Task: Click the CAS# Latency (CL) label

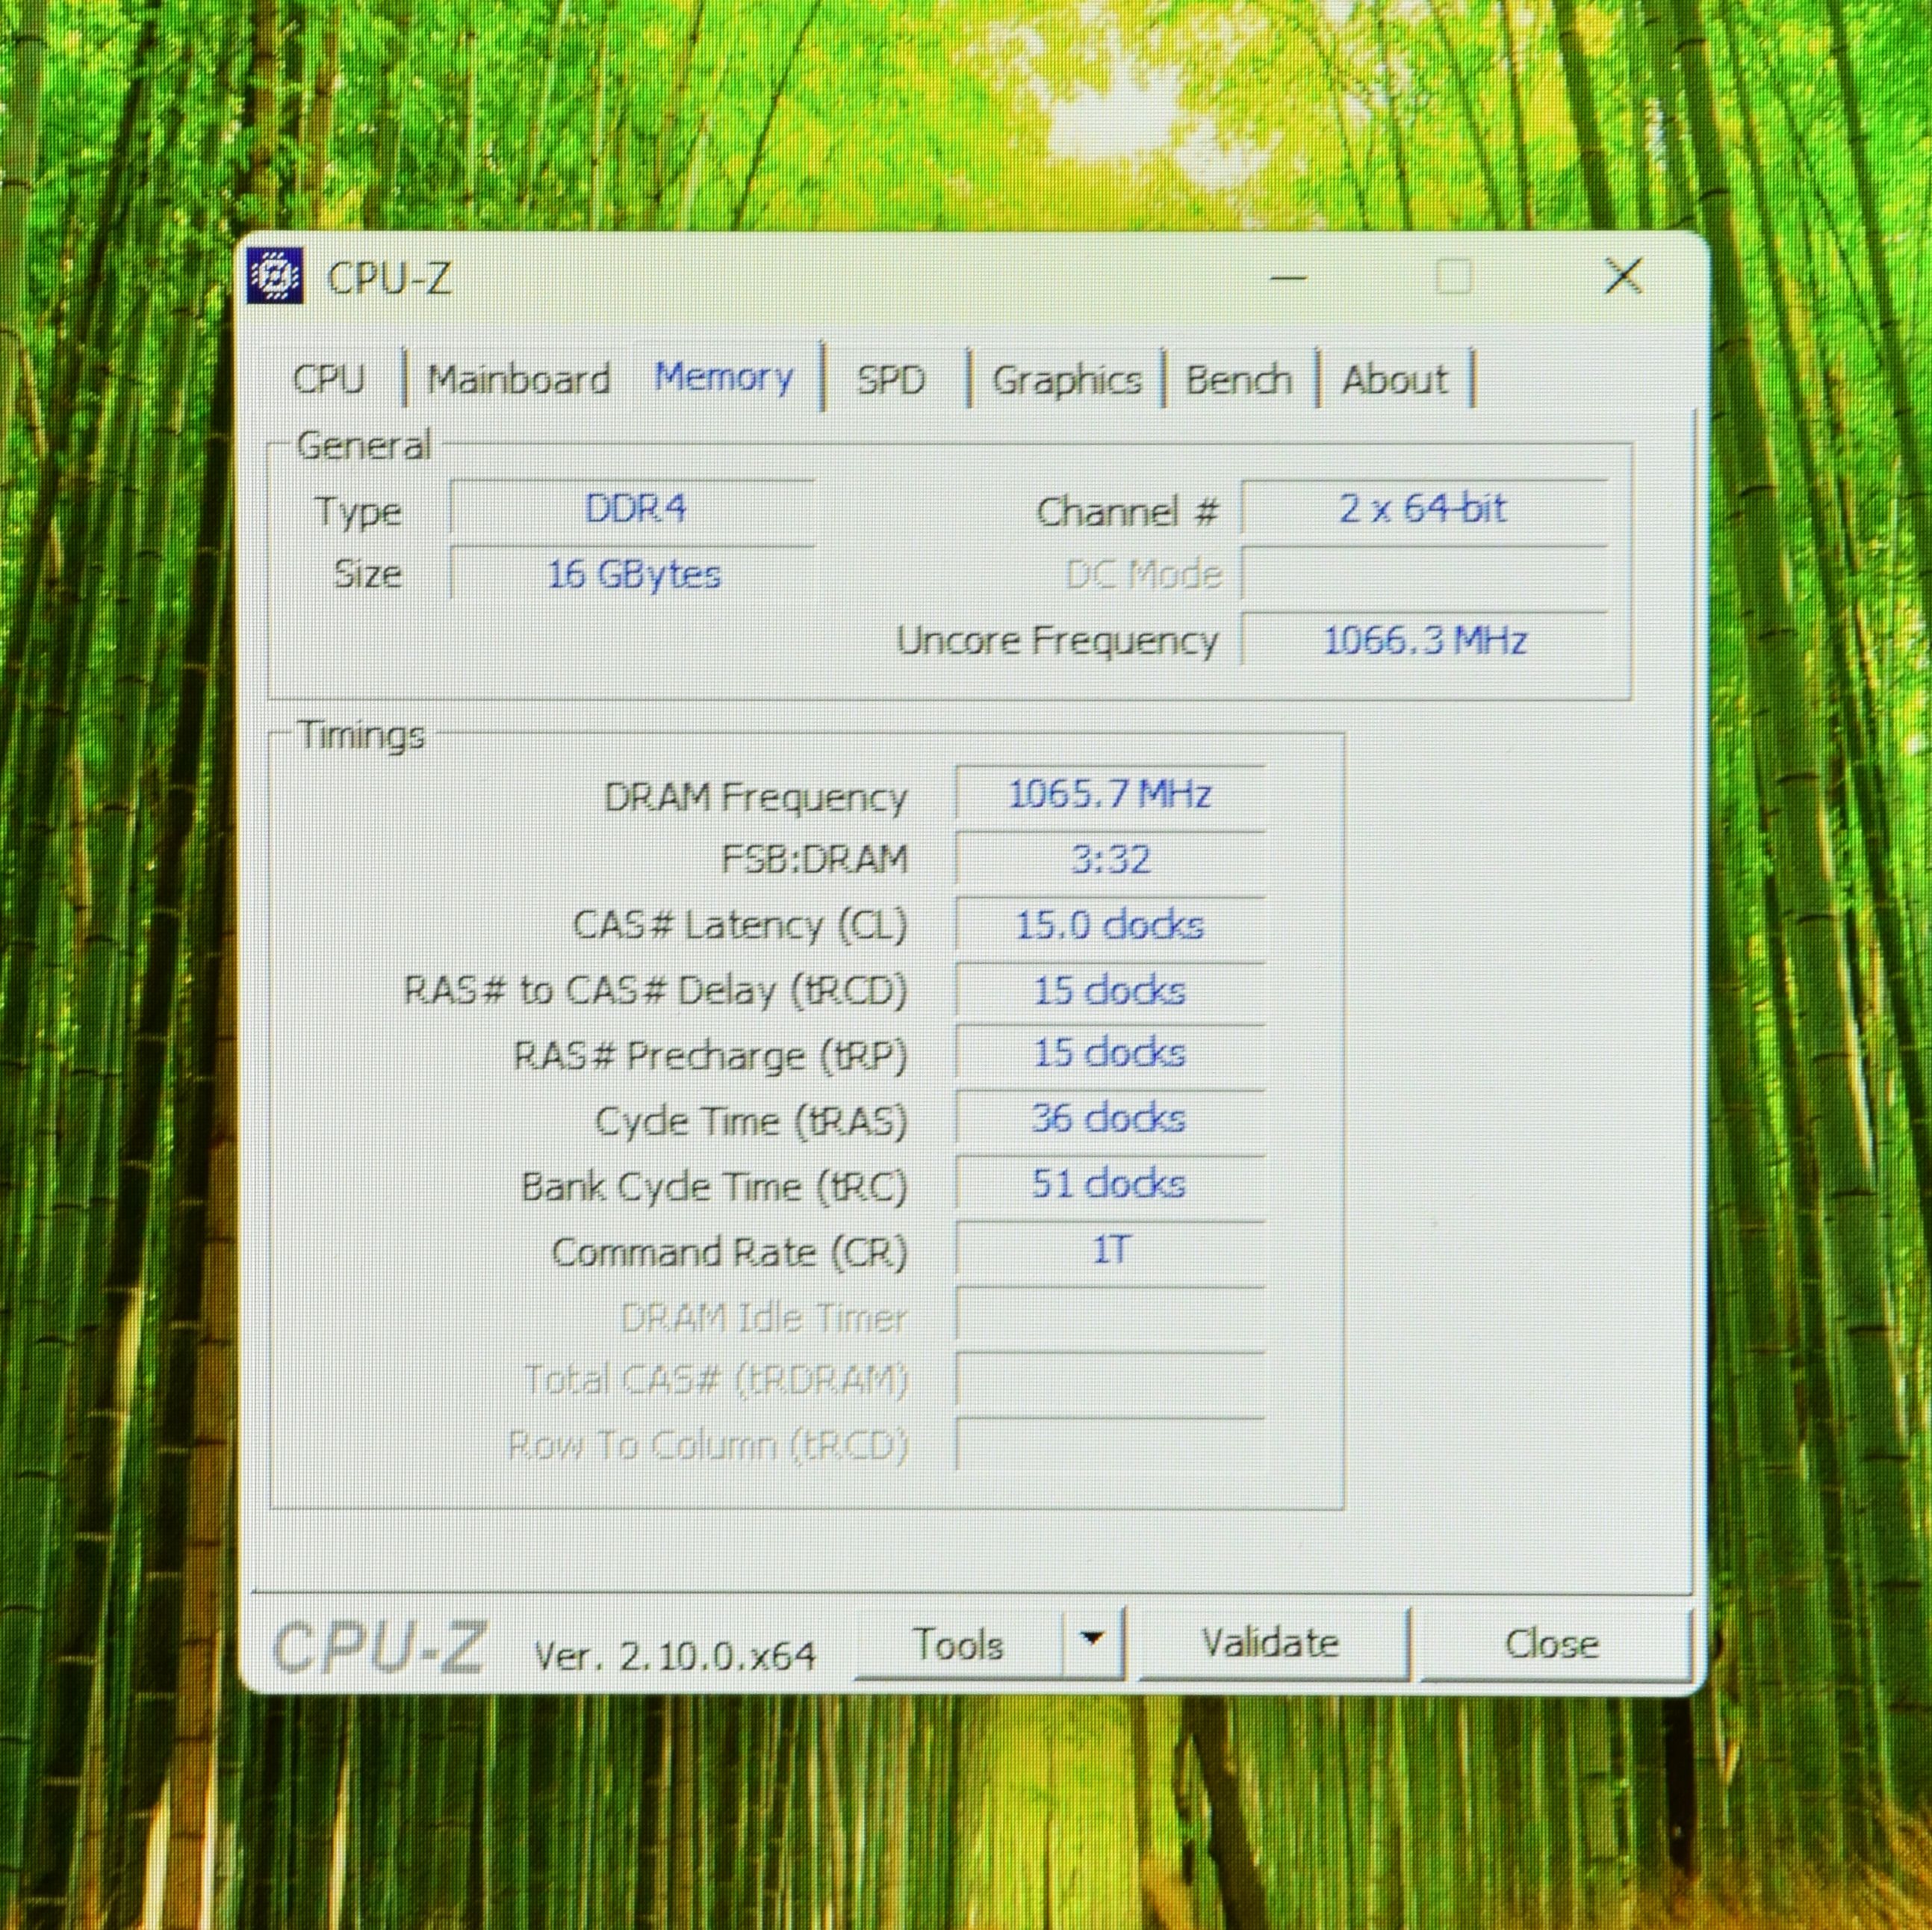Action: click(740, 926)
